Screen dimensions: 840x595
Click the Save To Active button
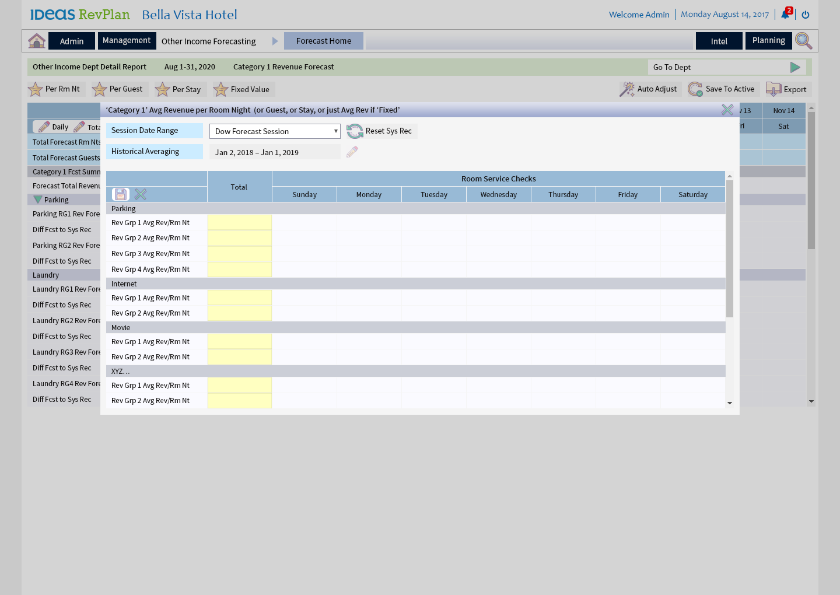tap(722, 89)
